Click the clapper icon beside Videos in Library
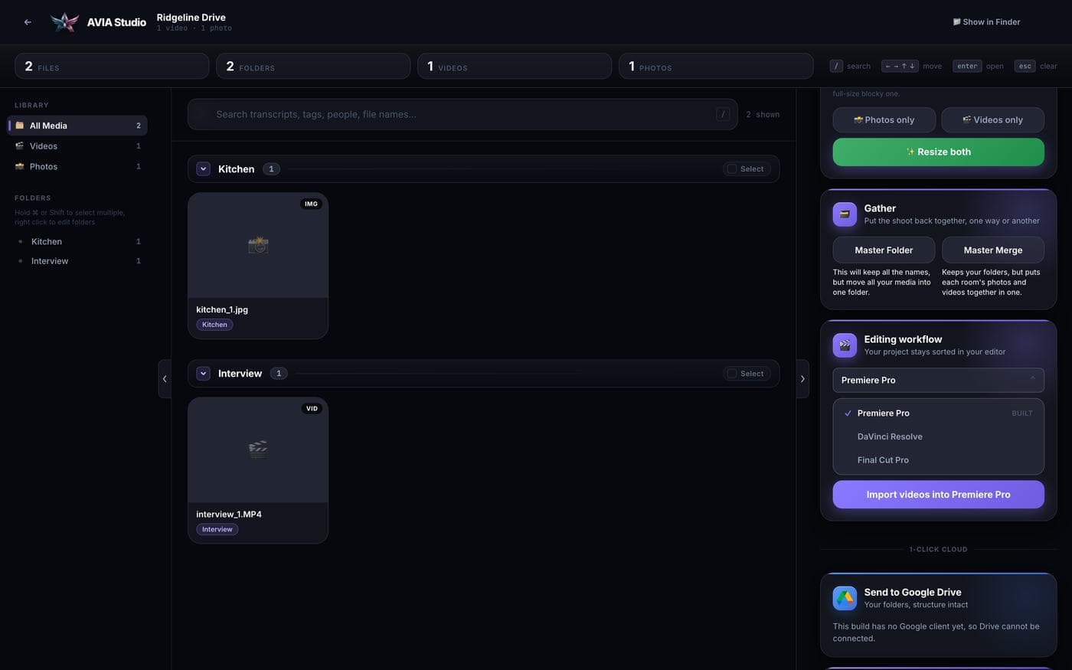The image size is (1072, 670). click(20, 145)
